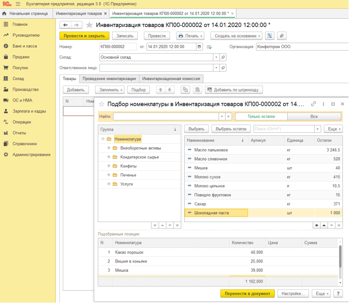Open the three-dot menu of the Подбор dialog
The image size is (349, 303).
pos(323,104)
